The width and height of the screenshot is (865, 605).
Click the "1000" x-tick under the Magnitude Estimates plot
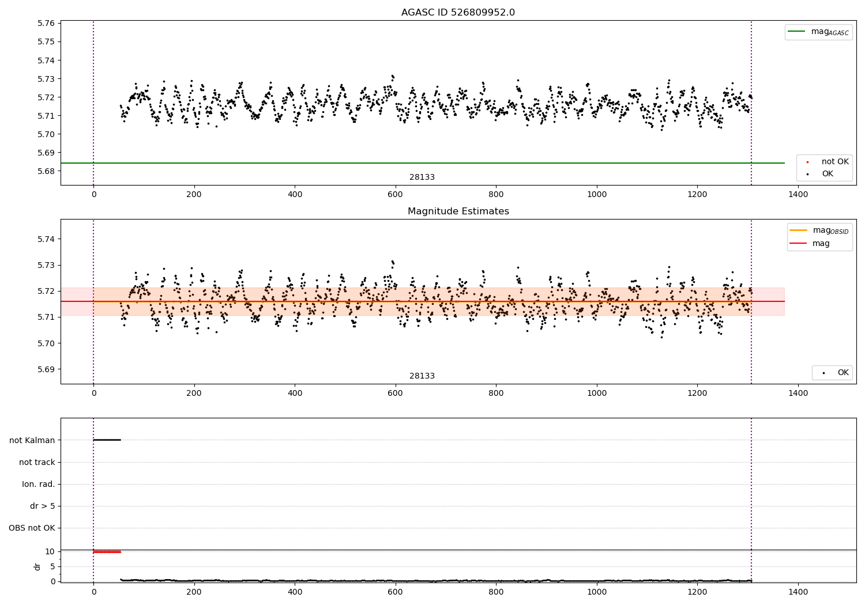click(x=597, y=394)
